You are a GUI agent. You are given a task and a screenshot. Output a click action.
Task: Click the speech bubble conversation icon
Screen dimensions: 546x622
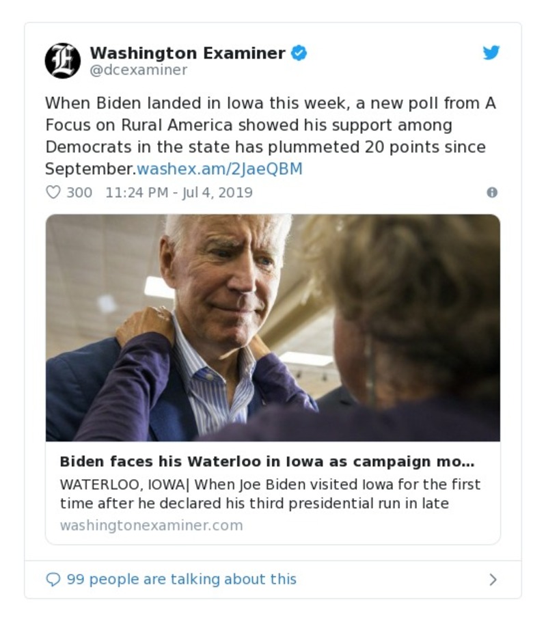click(54, 579)
